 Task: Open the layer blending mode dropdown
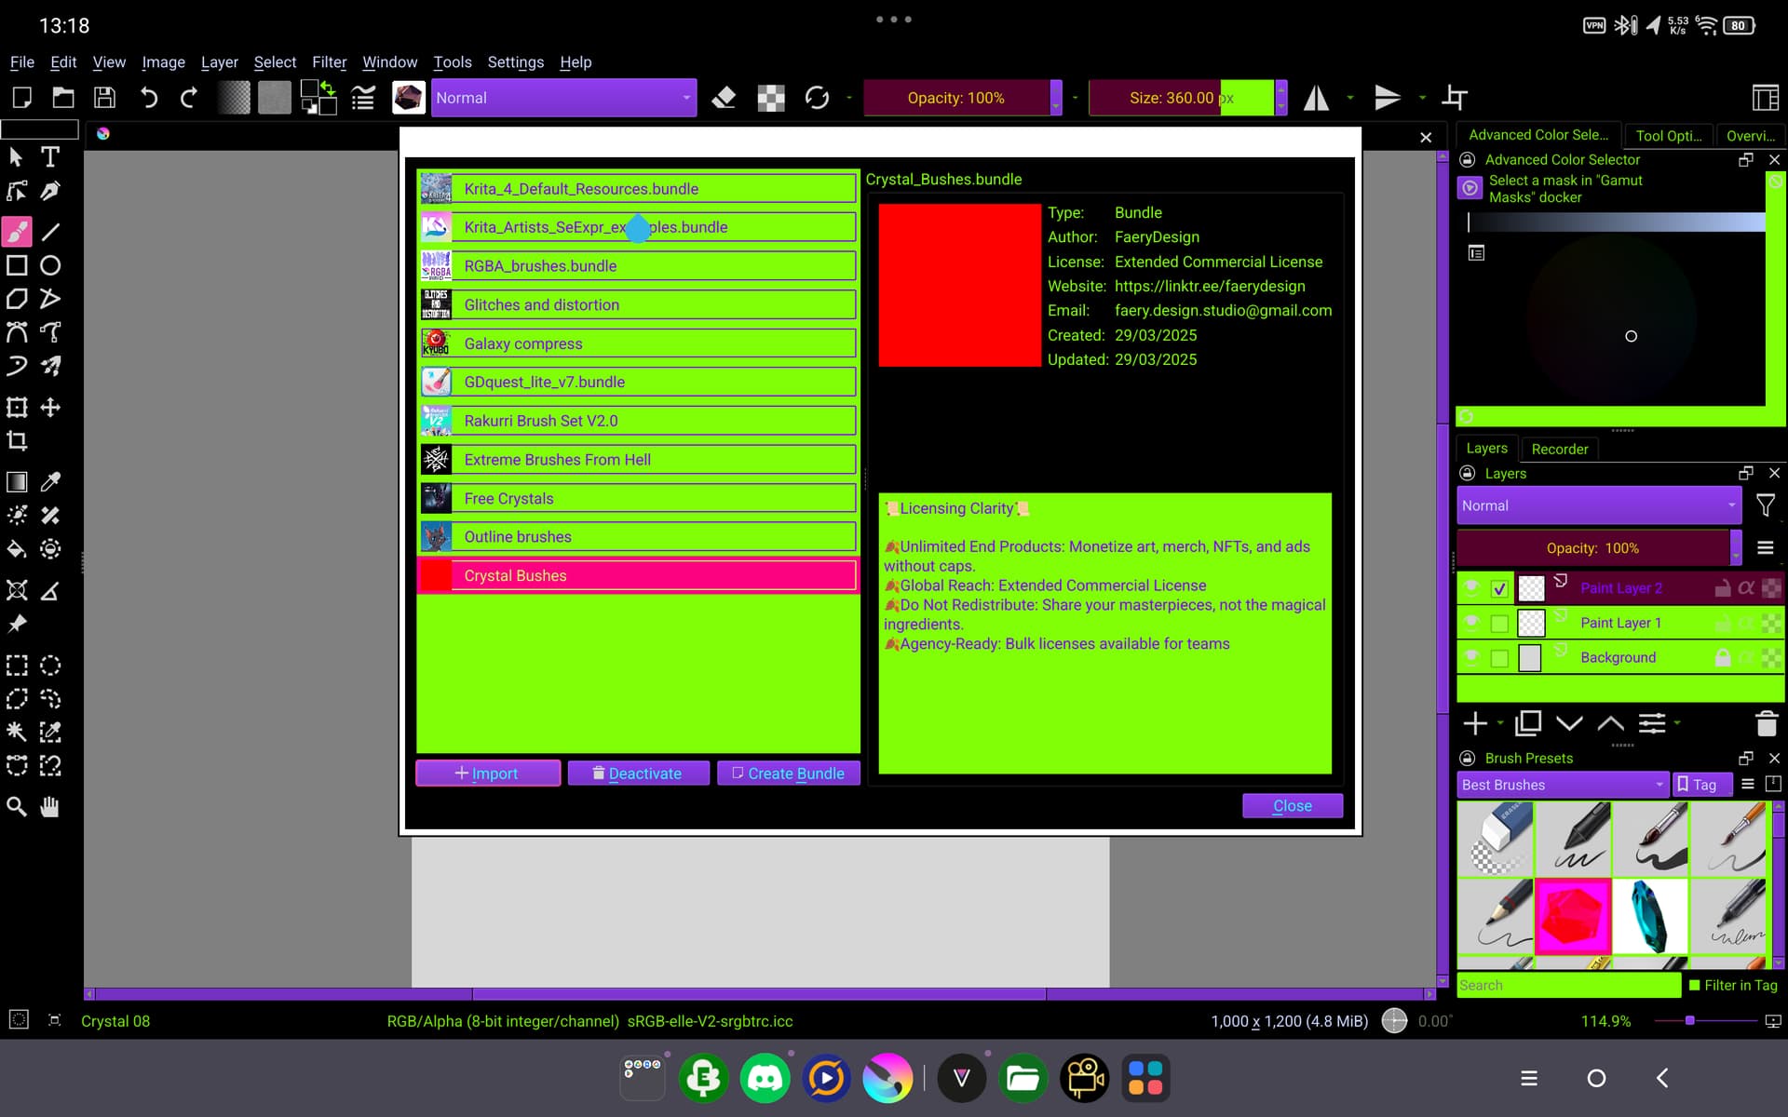(x=1598, y=505)
